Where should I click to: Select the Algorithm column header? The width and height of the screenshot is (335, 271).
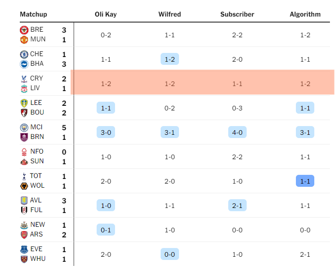click(x=305, y=14)
